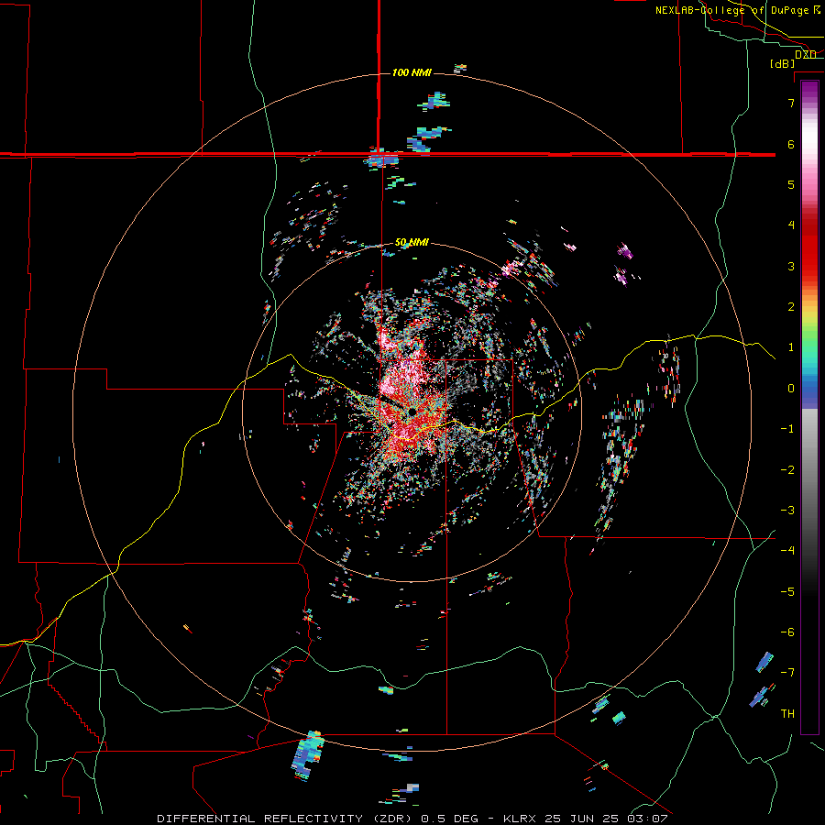825x825 pixels.
Task: Click the '0.5 DEG' elevation text
Action: point(449,819)
